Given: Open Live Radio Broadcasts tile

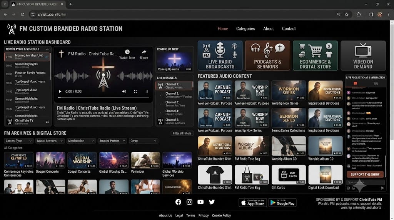Looking at the screenshot, I should (x=220, y=55).
